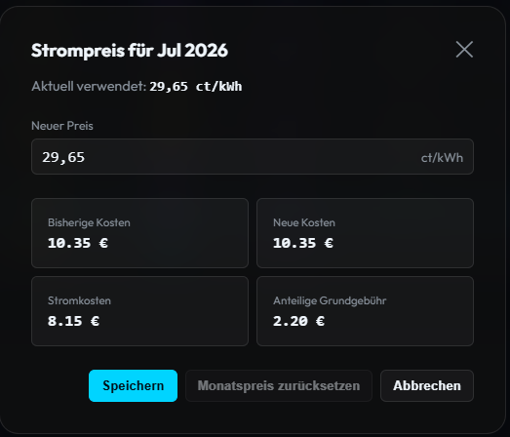Screen dimensions: 510x437
Task: Click the 8.15 € Stromkosten amount
Action: [x=73, y=321]
